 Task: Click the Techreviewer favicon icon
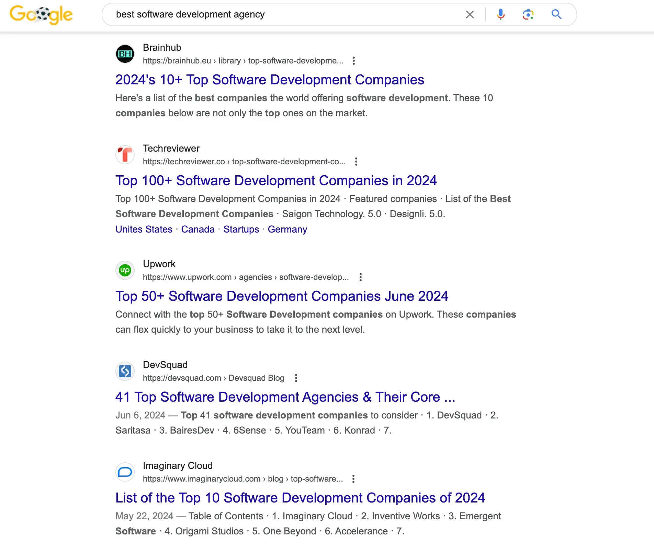tap(125, 155)
